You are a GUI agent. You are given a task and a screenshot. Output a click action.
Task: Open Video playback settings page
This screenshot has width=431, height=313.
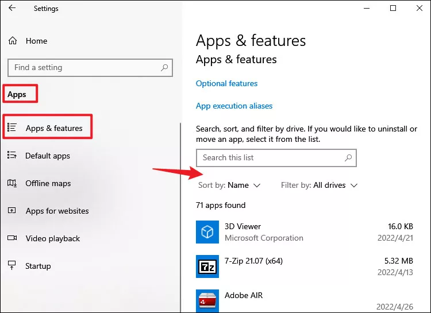pos(53,238)
